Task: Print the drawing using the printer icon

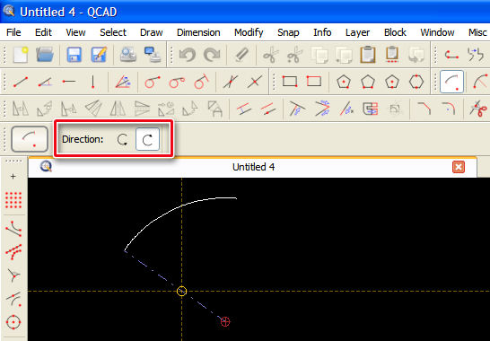Action: tap(153, 55)
